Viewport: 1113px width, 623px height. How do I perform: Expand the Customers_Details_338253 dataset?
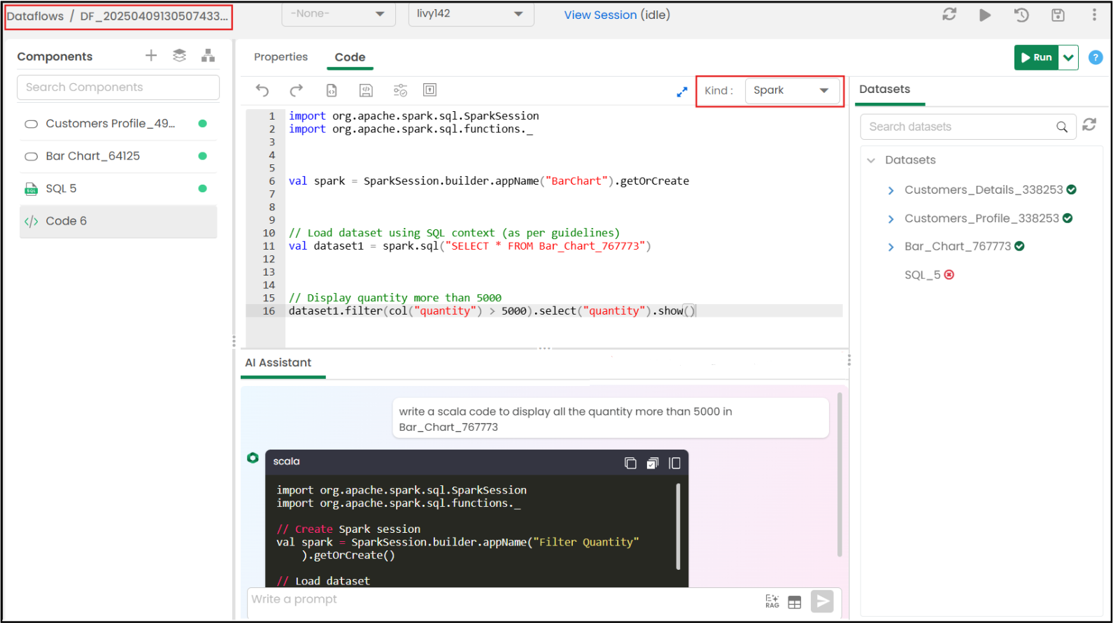891,190
